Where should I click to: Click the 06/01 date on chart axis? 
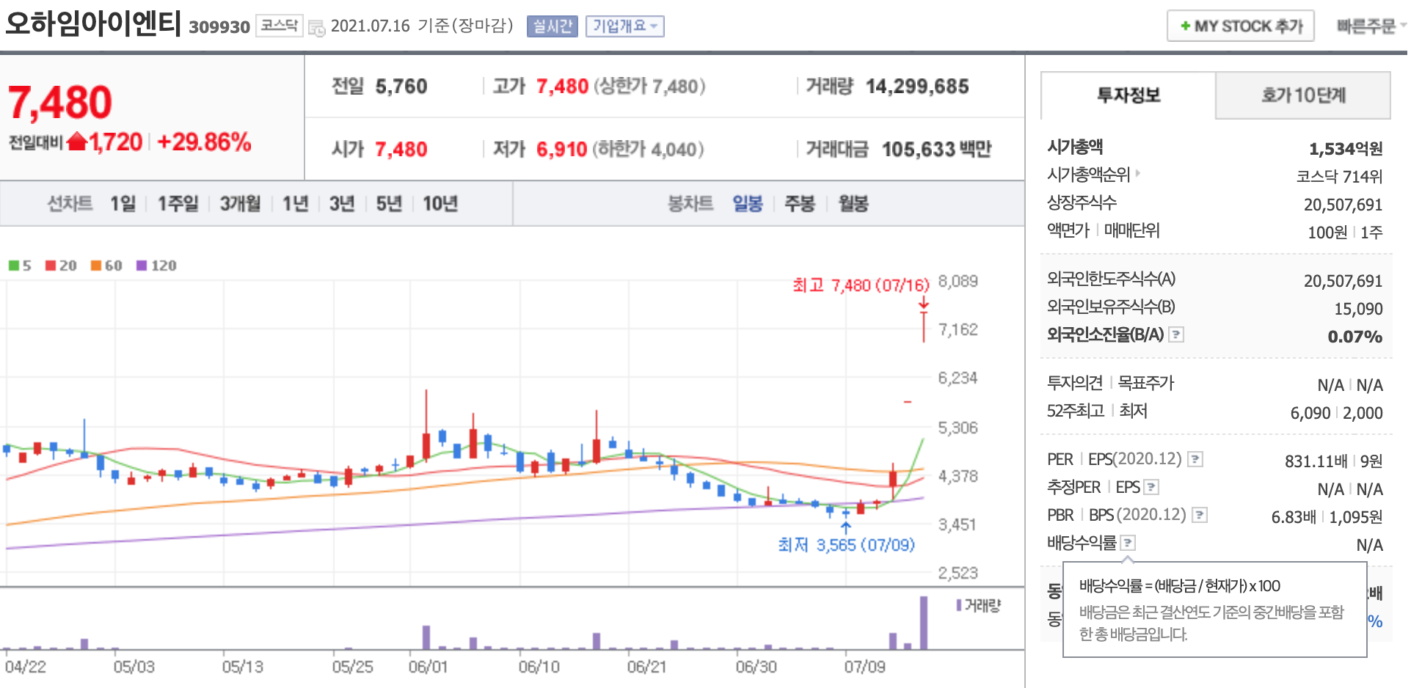[428, 667]
